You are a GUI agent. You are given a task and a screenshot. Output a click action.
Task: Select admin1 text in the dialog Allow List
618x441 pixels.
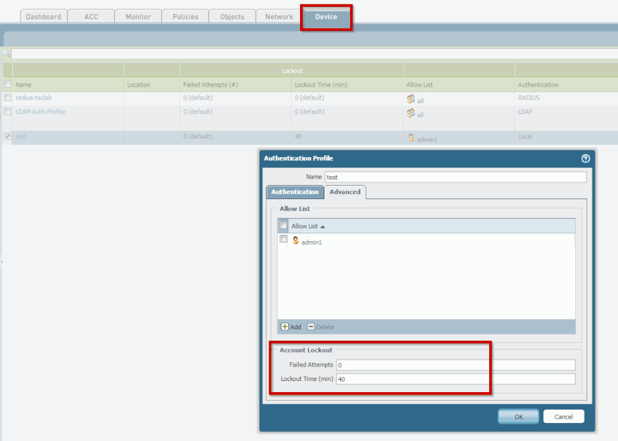click(x=311, y=242)
